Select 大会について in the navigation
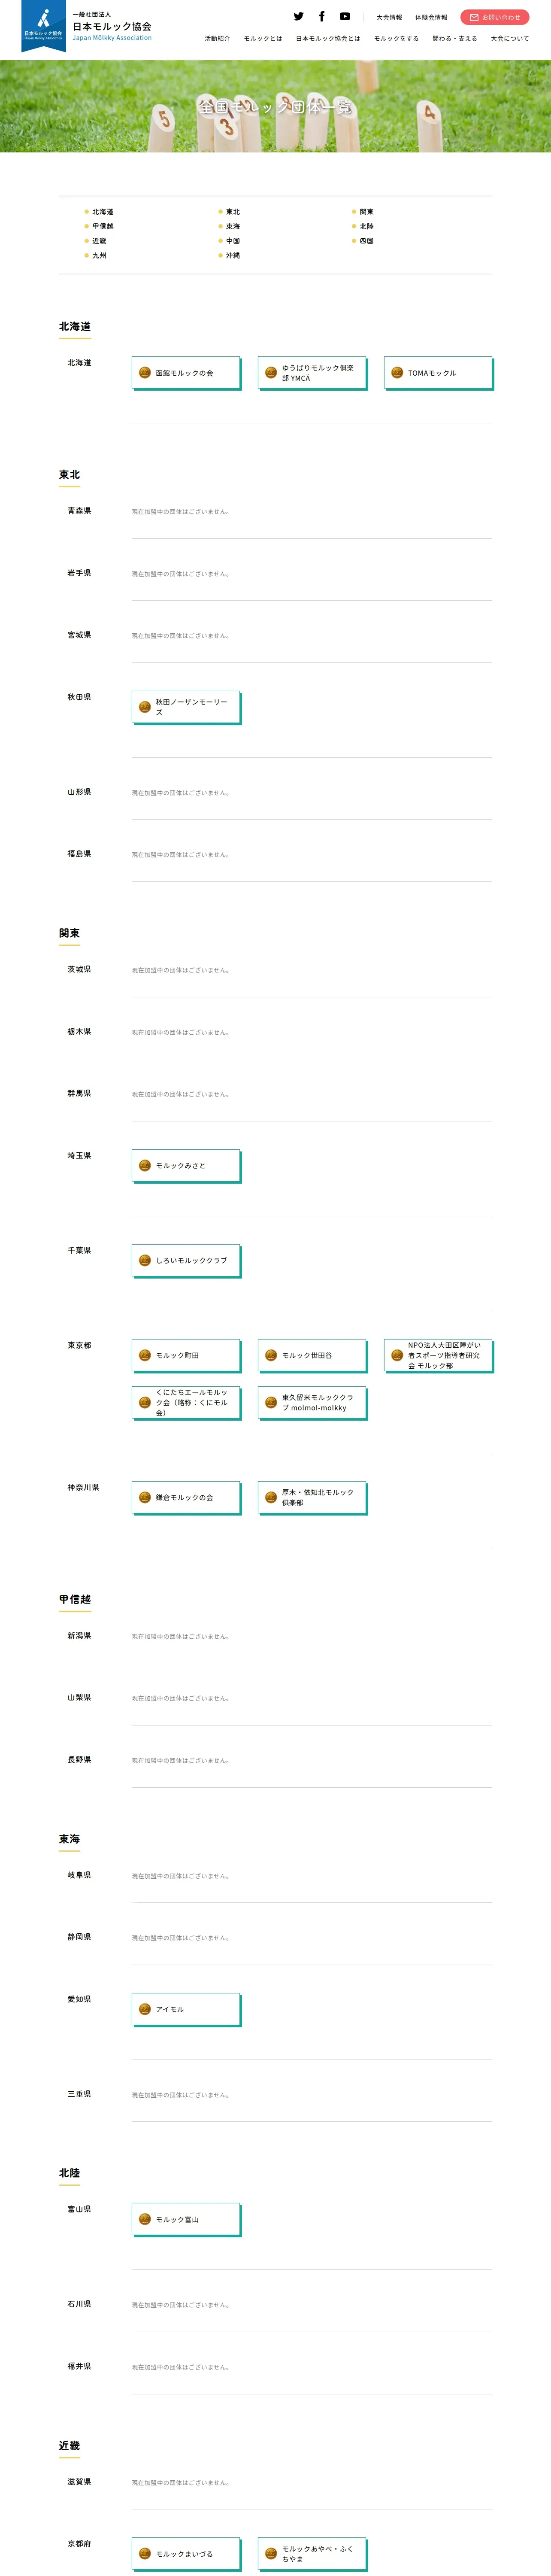Viewport: 551px width, 2576px height. [x=510, y=39]
